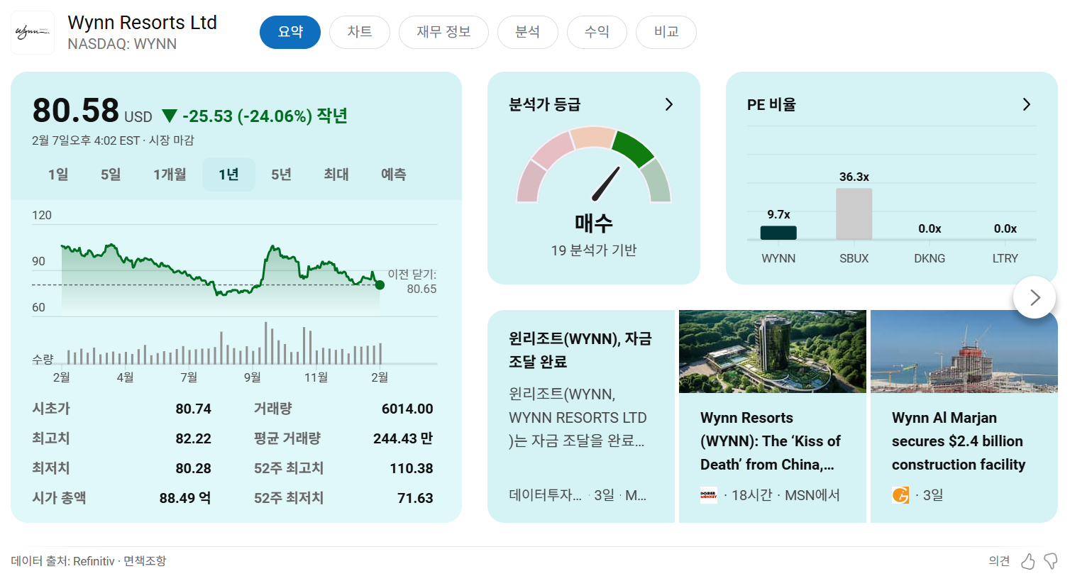Image resolution: width=1070 pixels, height=581 pixels.
Task: Click the Wynn Resorts logo icon
Action: (x=33, y=33)
